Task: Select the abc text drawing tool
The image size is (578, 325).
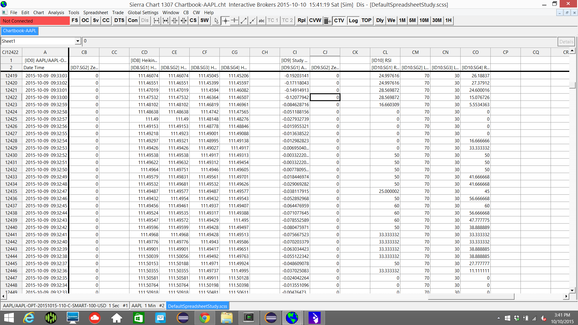Action: click(261, 20)
